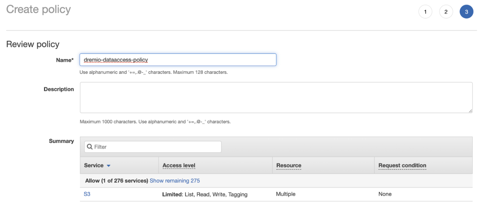Image resolution: width=493 pixels, height=216 pixels.
Task: Click the Access level column header
Action: (x=179, y=165)
